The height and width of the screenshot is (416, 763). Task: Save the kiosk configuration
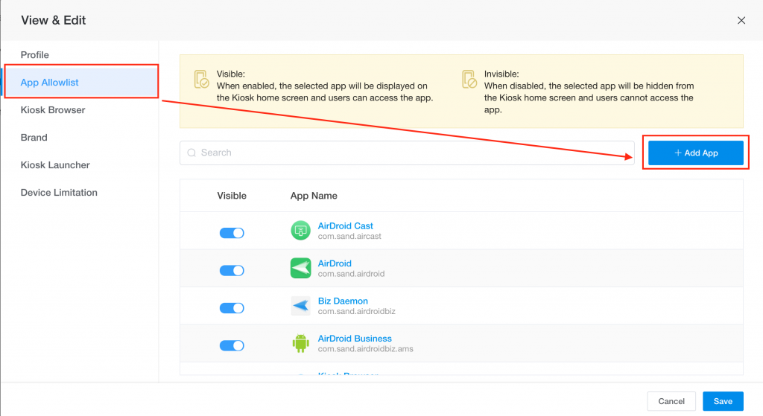723,401
